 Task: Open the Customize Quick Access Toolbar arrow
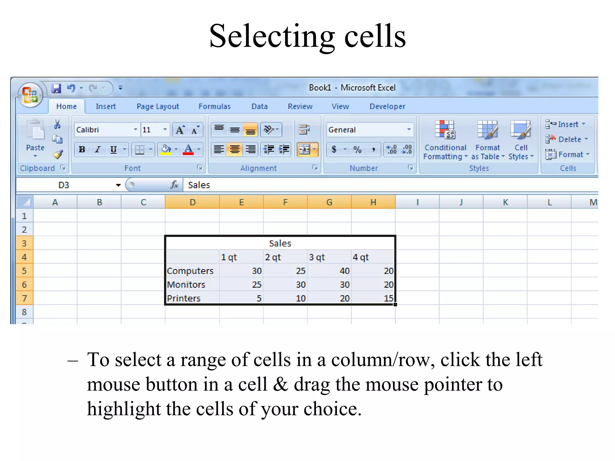120,88
